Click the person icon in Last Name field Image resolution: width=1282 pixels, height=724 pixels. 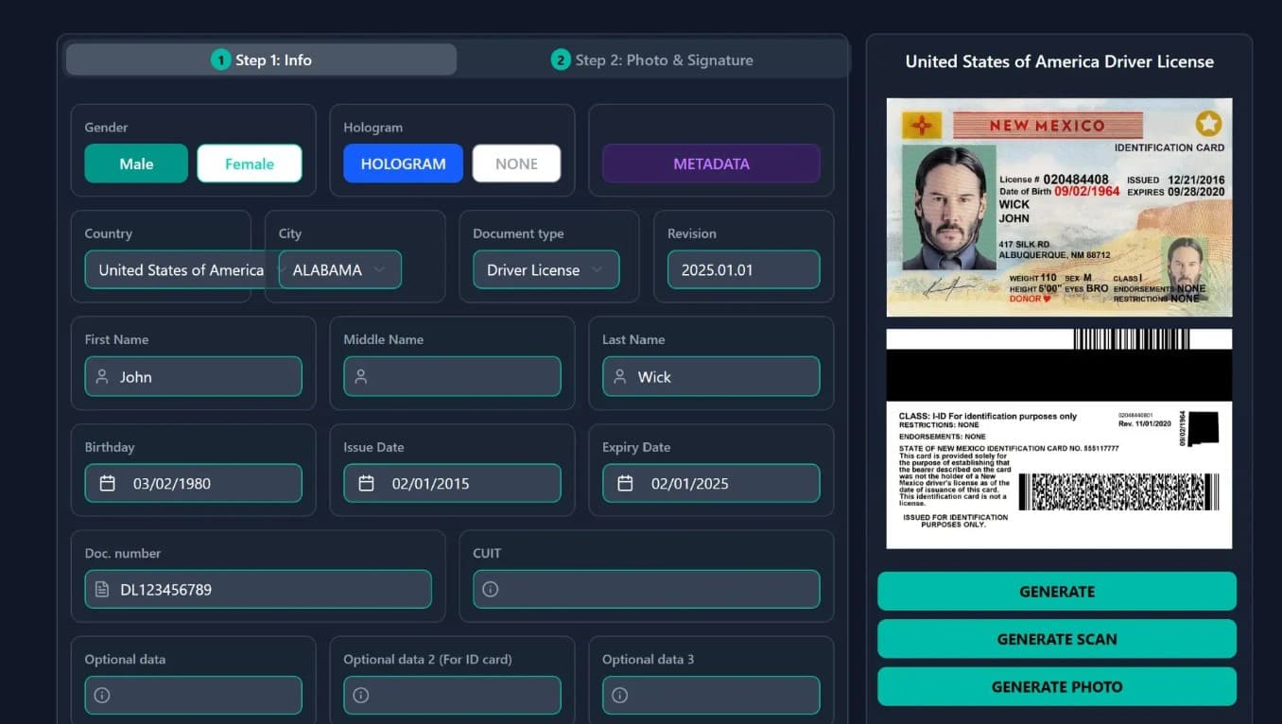(619, 376)
